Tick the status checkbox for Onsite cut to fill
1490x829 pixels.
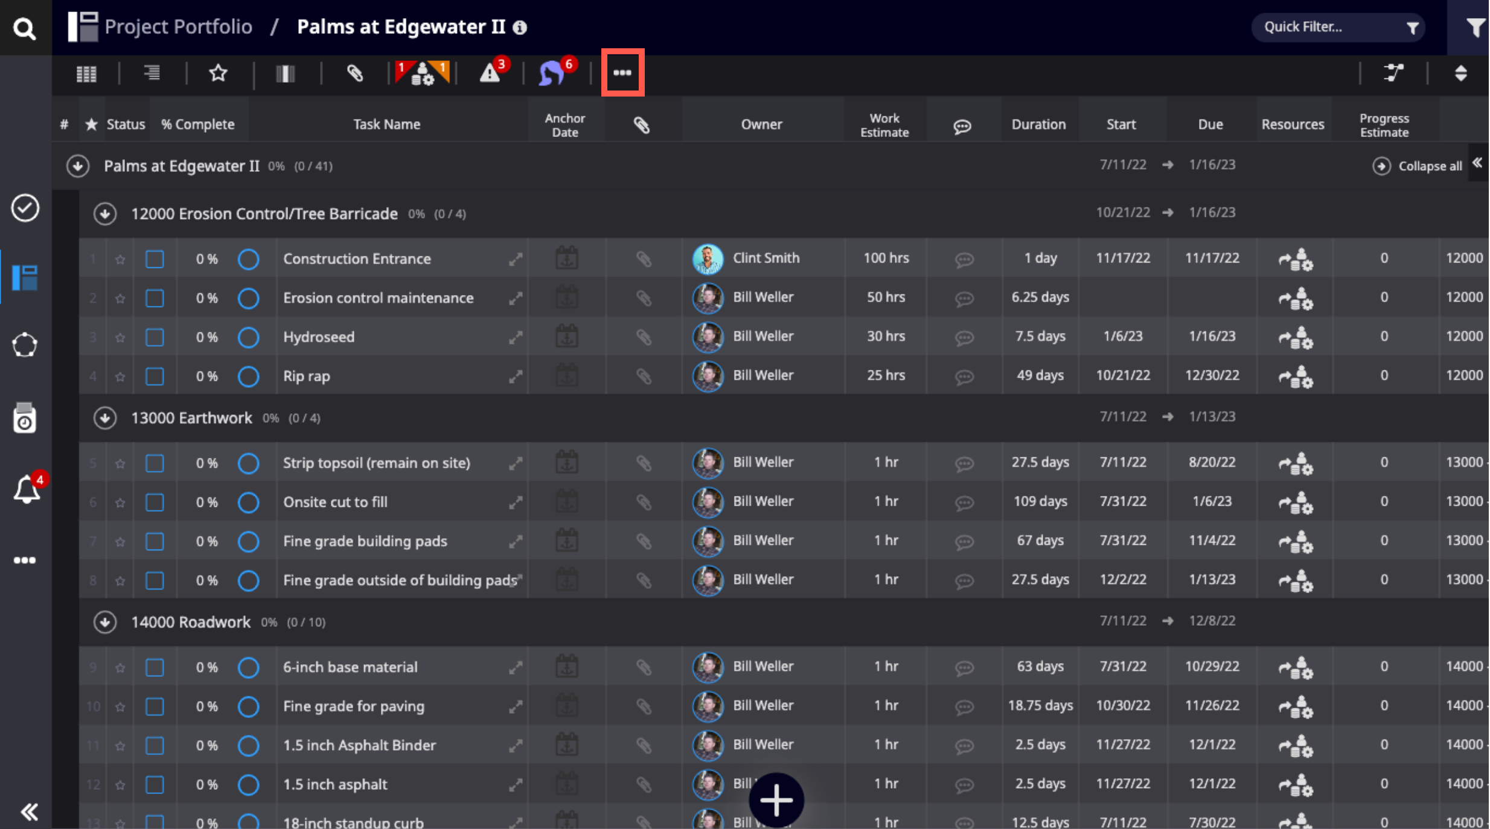point(155,502)
